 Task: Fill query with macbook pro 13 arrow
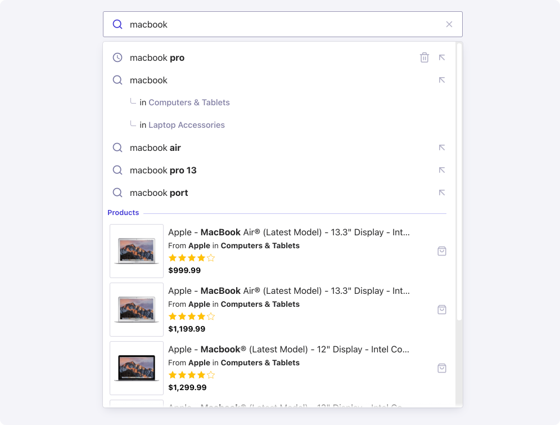(442, 170)
